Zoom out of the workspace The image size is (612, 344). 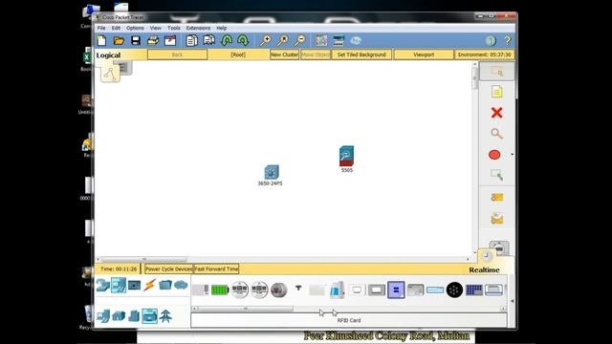coord(299,40)
